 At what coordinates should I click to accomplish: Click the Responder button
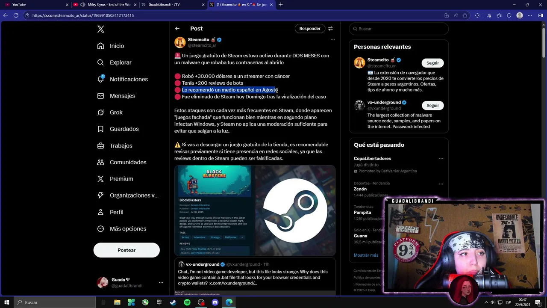point(310,29)
